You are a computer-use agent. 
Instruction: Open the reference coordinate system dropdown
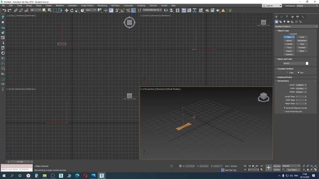(91, 10)
